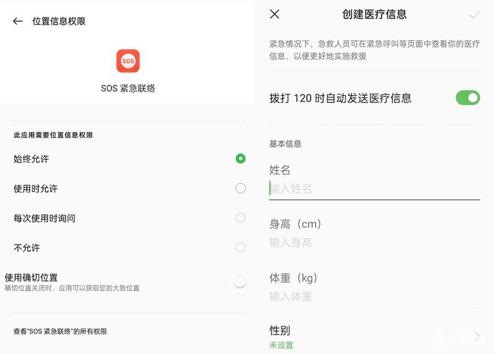The width and height of the screenshot is (495, 354).
Task: Tap the 位置信息权限 page title
Action: pos(59,21)
